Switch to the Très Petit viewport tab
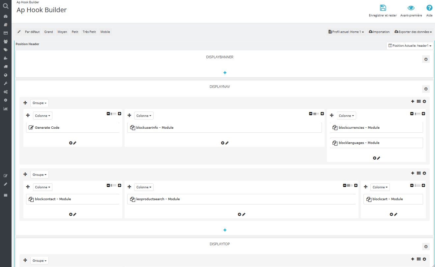Viewport: 435px width, 267px height. [89, 32]
